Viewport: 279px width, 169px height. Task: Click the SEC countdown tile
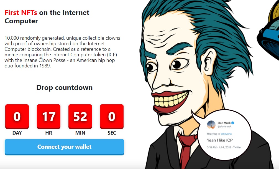(x=112, y=117)
